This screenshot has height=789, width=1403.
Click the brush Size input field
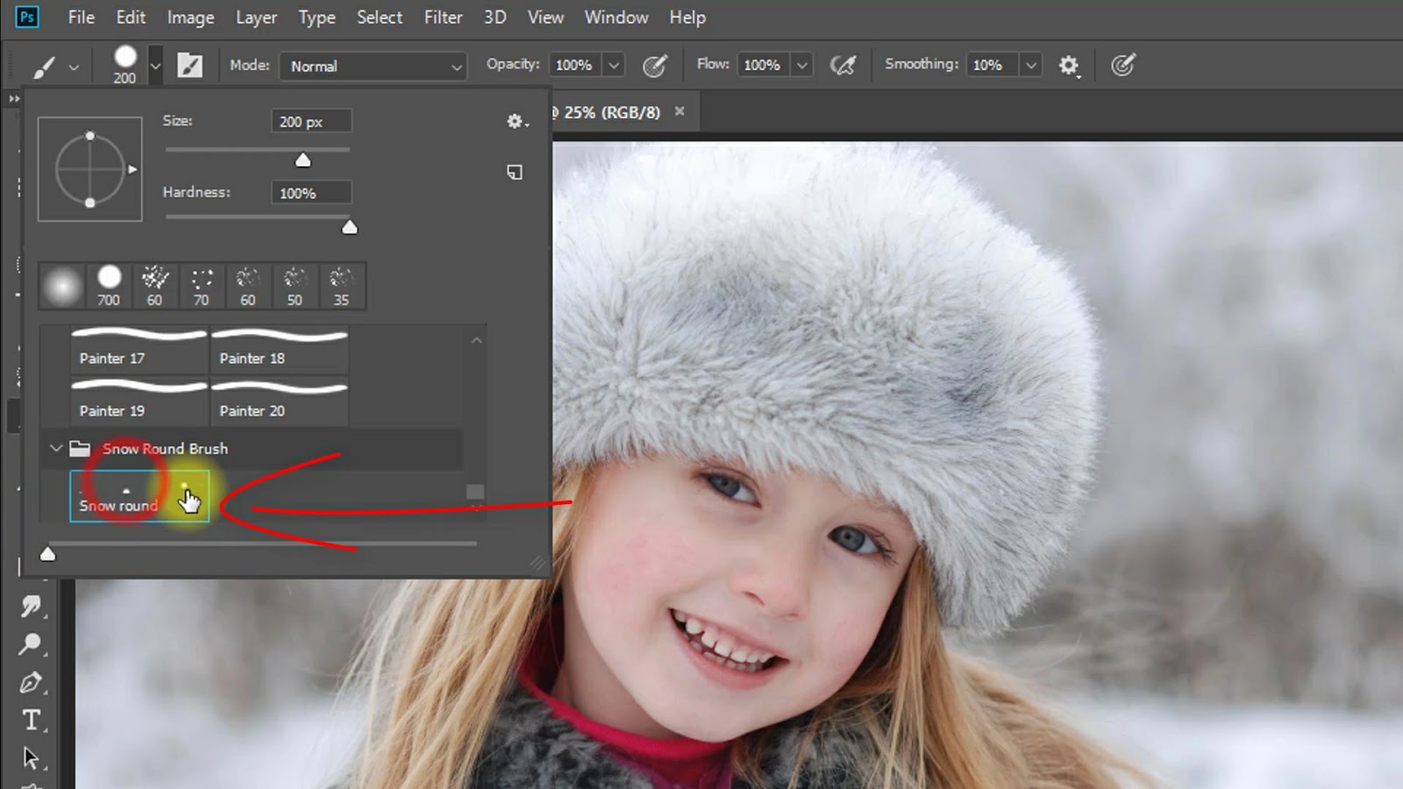[311, 121]
